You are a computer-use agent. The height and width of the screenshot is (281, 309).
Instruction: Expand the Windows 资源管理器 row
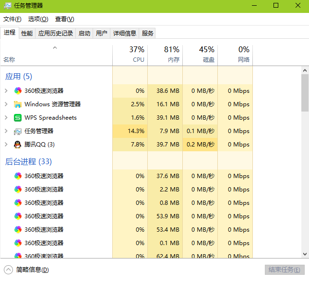[6, 104]
